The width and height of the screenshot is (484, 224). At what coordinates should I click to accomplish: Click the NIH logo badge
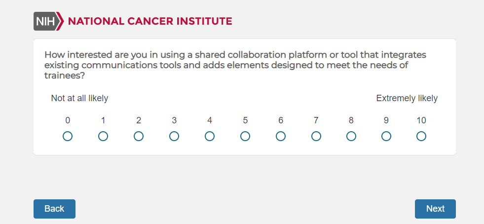click(48, 21)
